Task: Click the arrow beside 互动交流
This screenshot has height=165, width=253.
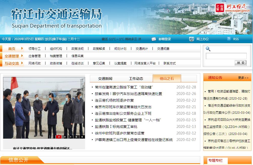Action: coord(22,63)
